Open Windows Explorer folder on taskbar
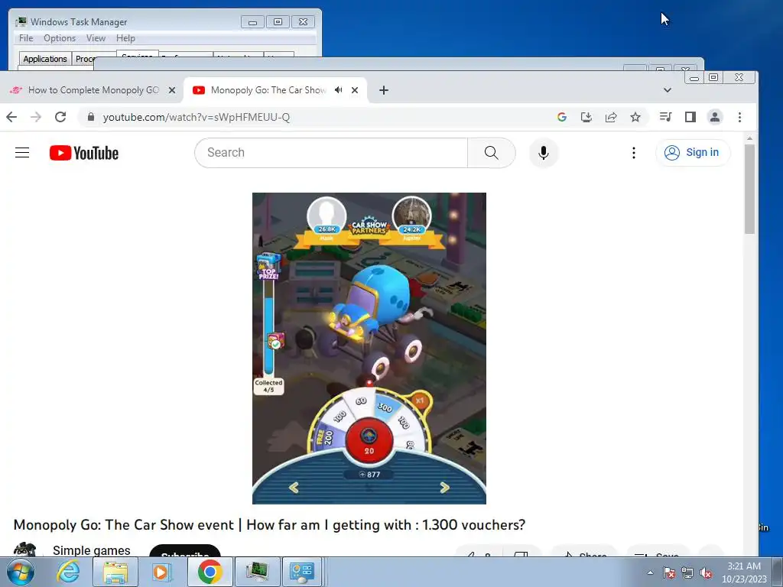Viewport: 783px width, 587px height. [x=115, y=572]
